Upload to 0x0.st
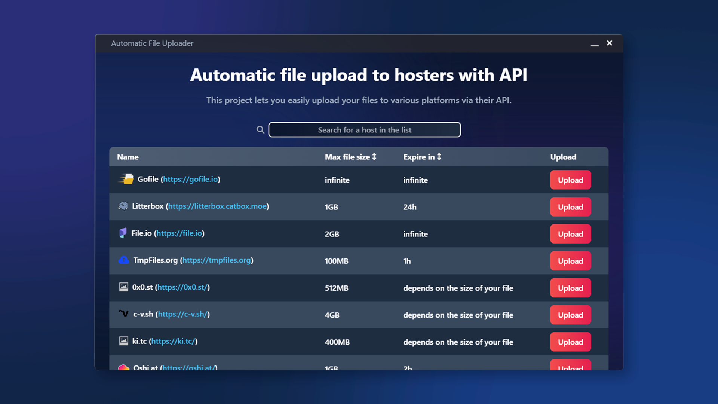This screenshot has width=718, height=404. 570,288
